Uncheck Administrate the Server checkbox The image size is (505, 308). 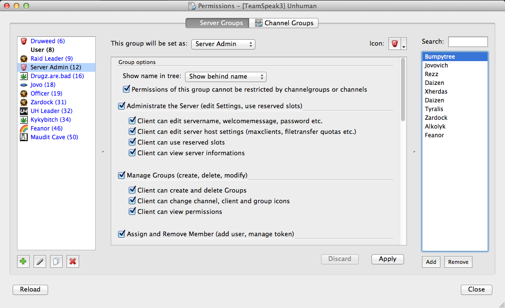pos(121,106)
